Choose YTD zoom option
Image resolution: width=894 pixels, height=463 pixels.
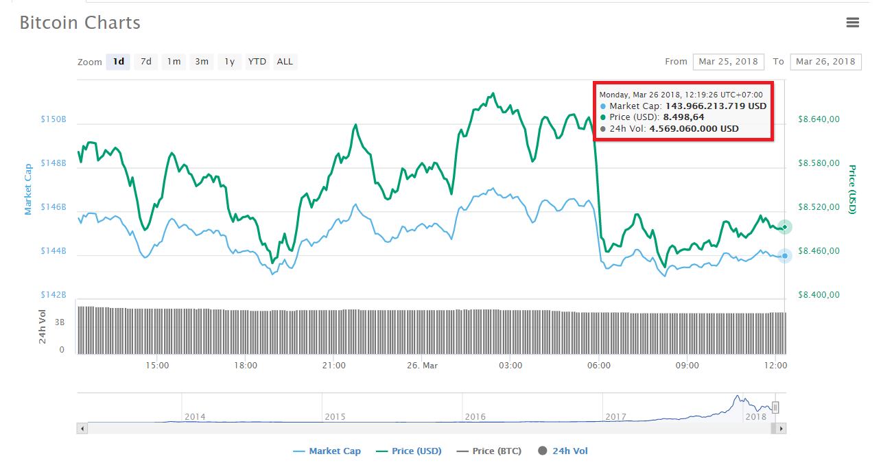[x=257, y=62]
